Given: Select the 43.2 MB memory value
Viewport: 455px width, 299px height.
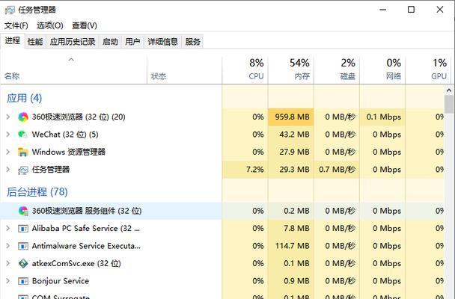Looking at the screenshot, I should pos(294,135).
